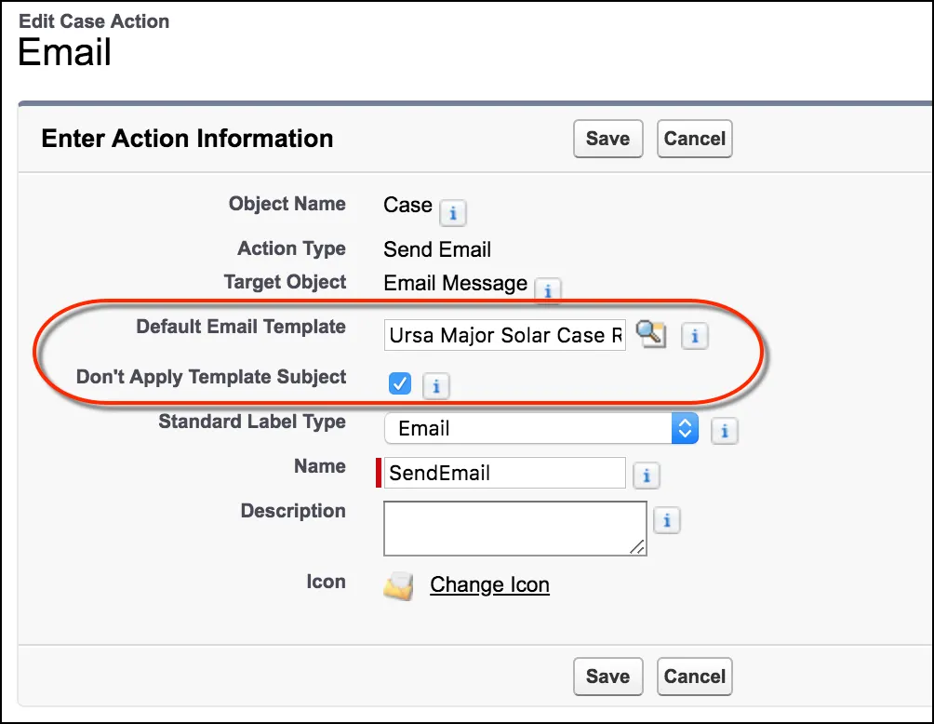Click into the Description text area
The image size is (934, 724).
click(515, 529)
